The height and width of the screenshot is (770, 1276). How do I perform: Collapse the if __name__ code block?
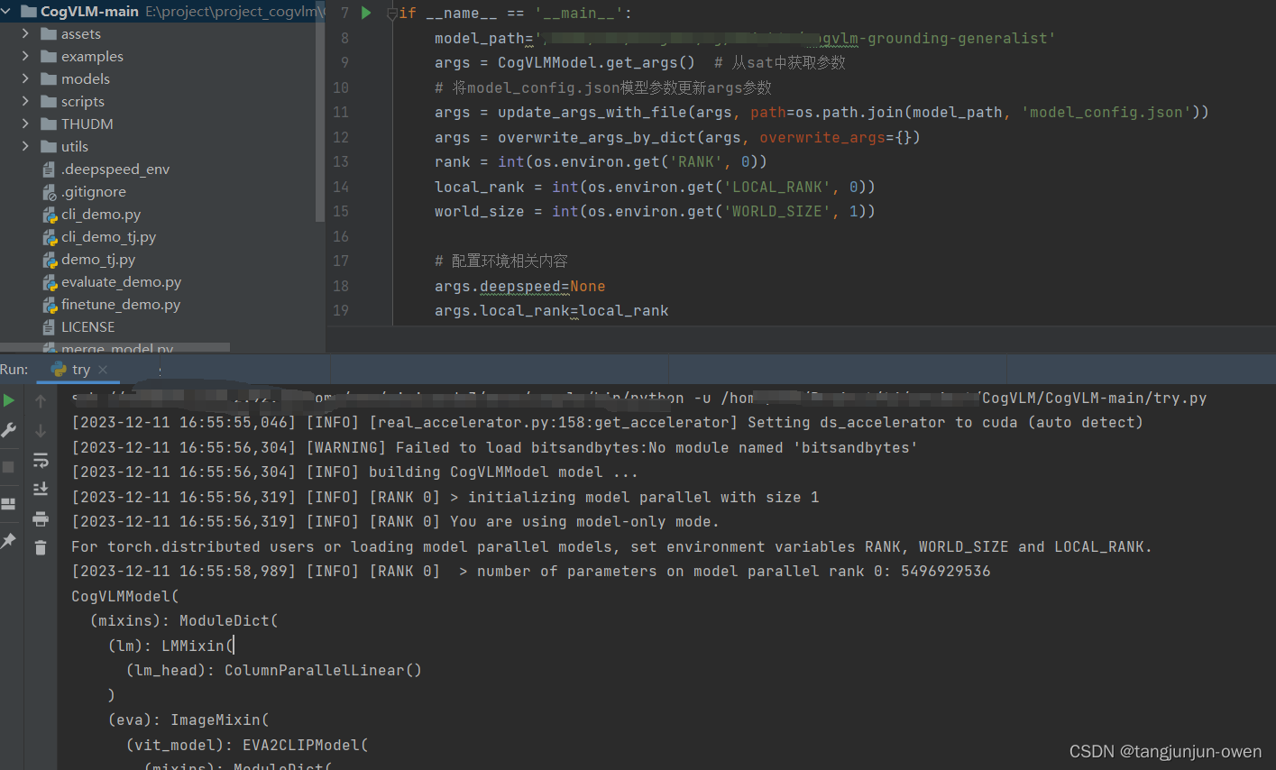pos(391,14)
